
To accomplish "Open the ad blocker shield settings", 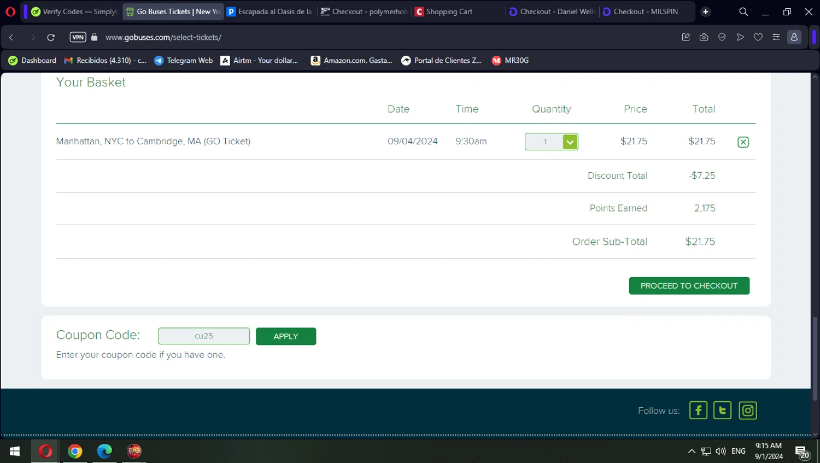I will coord(722,37).
